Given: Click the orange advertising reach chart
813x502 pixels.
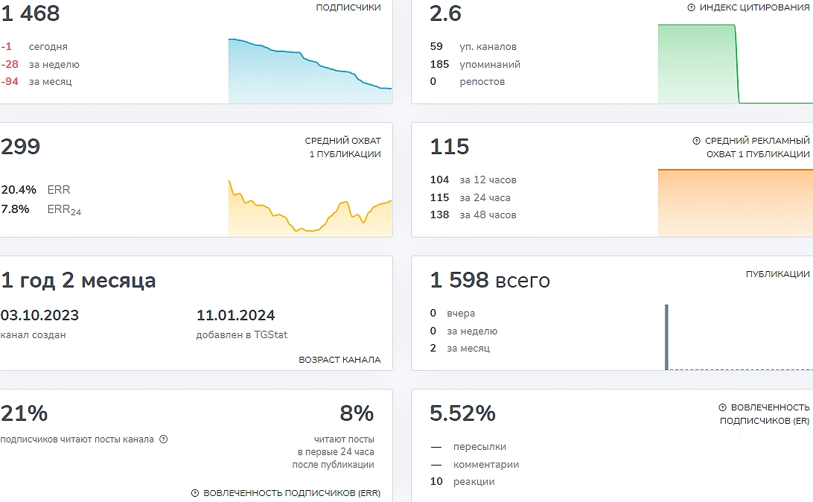Looking at the screenshot, I should (x=734, y=203).
